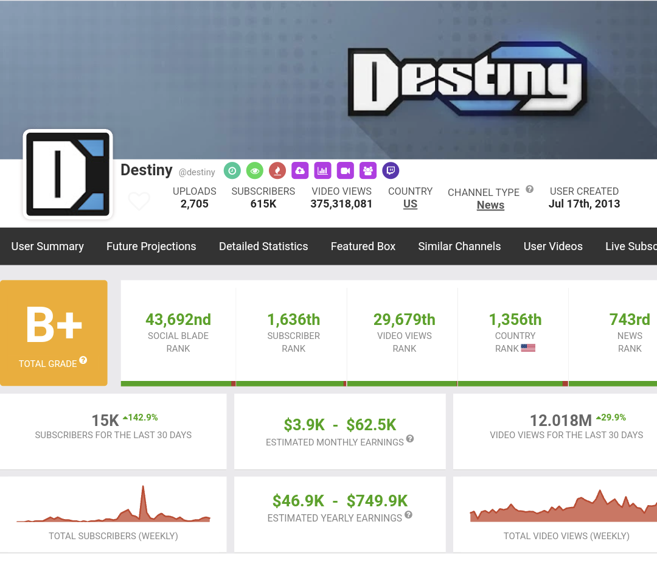Click the help icon for Estimated Monthly Earnings
The height and width of the screenshot is (569, 657).
[410, 439]
